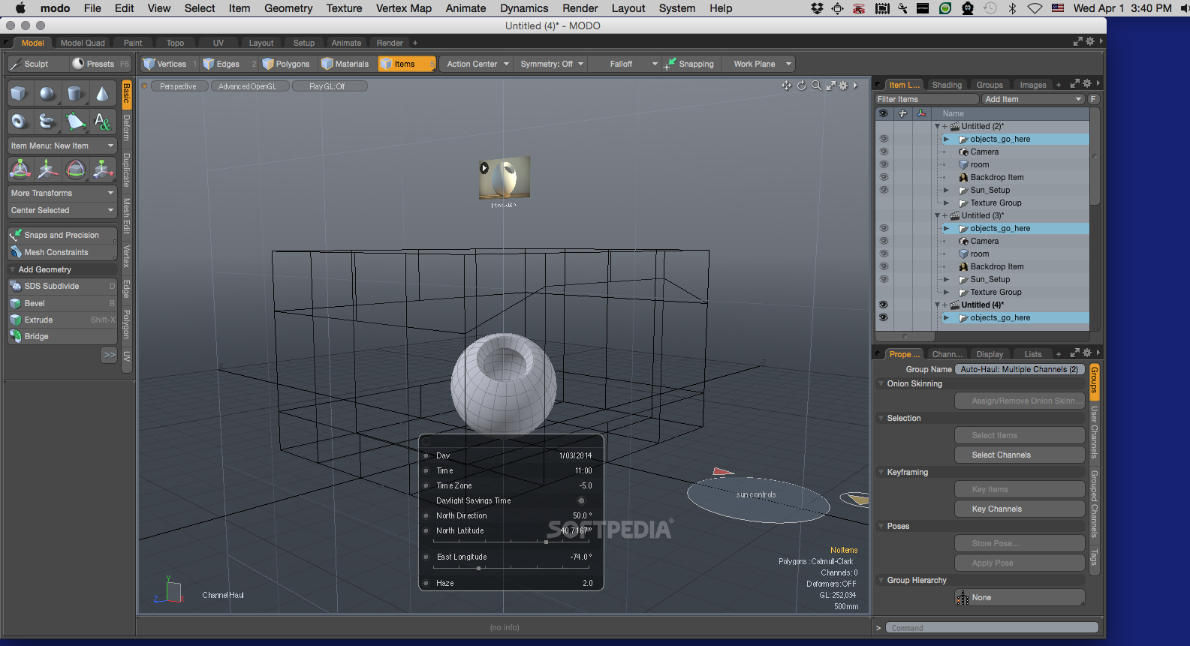
Task: Select the Torus primitive tool
Action: (20, 121)
